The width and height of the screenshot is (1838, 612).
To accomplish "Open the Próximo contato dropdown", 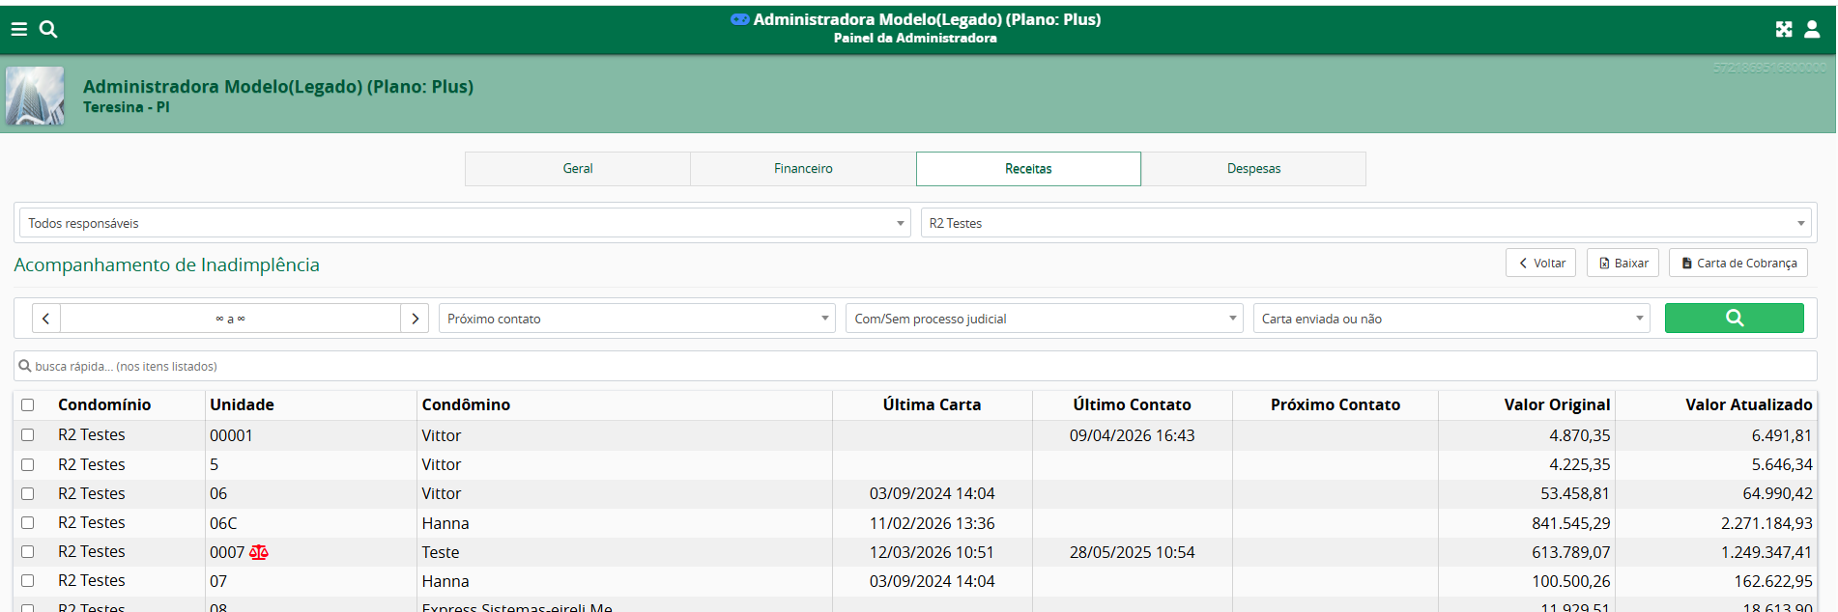I will (636, 319).
